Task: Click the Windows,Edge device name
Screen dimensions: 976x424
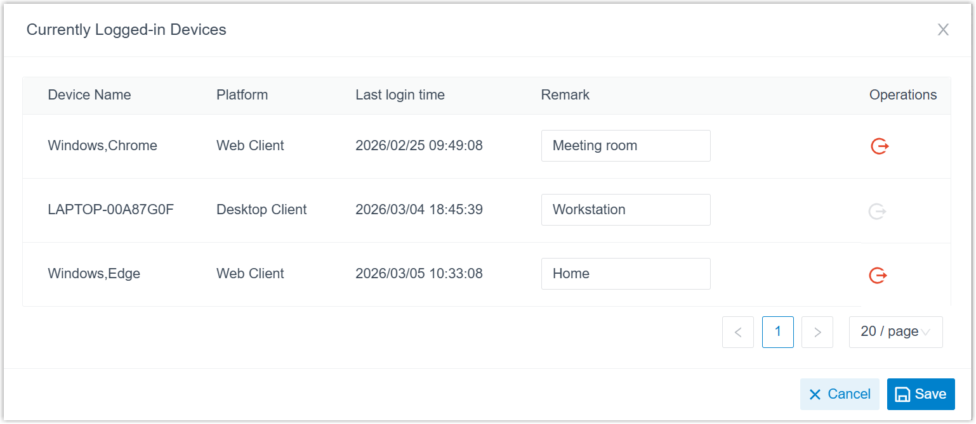Action: click(94, 274)
